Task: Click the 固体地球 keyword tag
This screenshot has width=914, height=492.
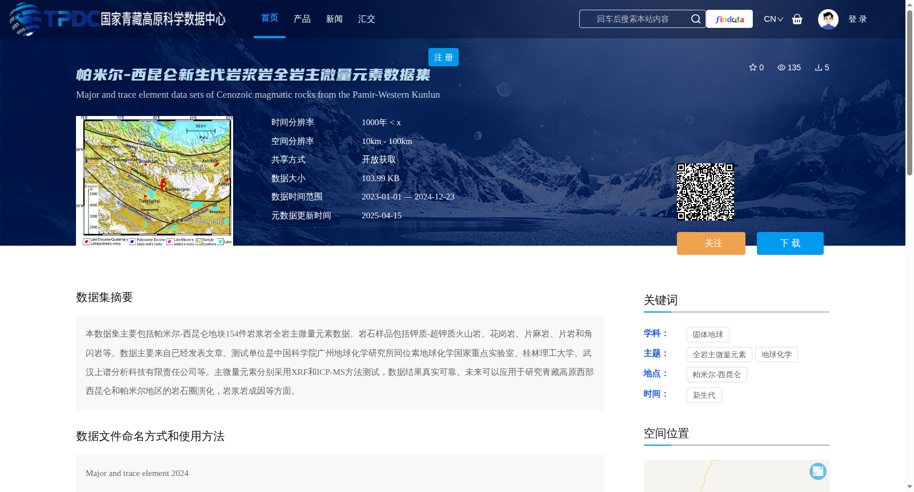Action: 708,334
